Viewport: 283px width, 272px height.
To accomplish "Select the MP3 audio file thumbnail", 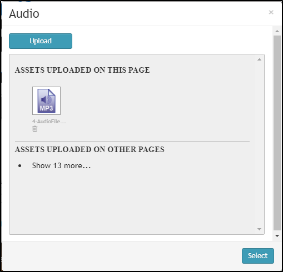I will point(46,100).
